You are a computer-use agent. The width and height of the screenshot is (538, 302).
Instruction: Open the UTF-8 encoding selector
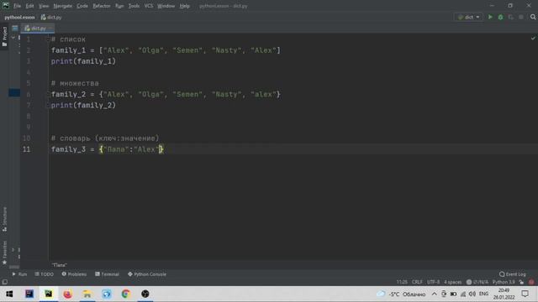(434, 282)
